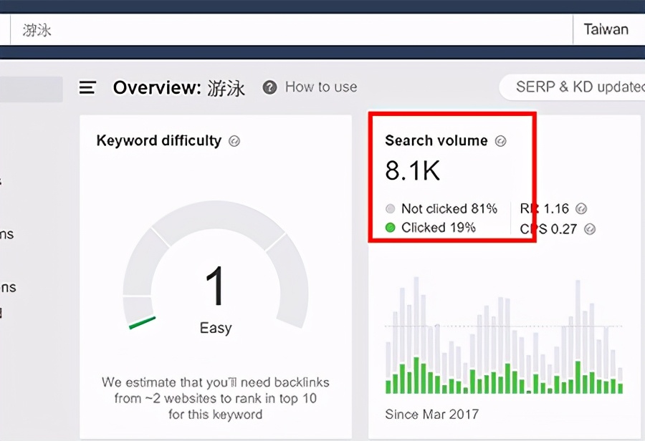Click the info icon next to 0.27
Viewport: 645px width, 441px height.
590,229
